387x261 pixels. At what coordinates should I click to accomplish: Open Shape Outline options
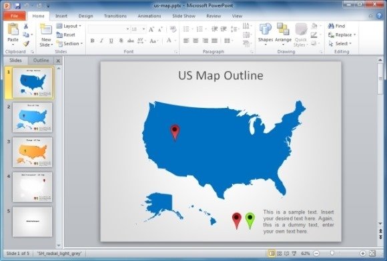[316, 35]
